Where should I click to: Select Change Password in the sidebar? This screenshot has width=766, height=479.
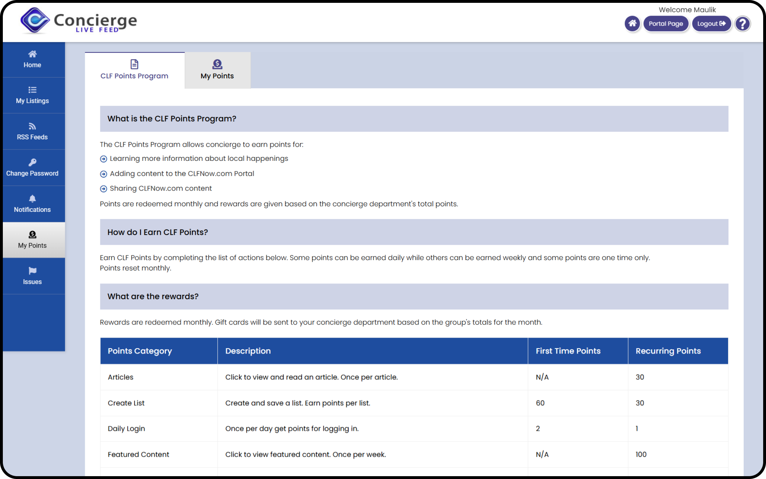(32, 168)
